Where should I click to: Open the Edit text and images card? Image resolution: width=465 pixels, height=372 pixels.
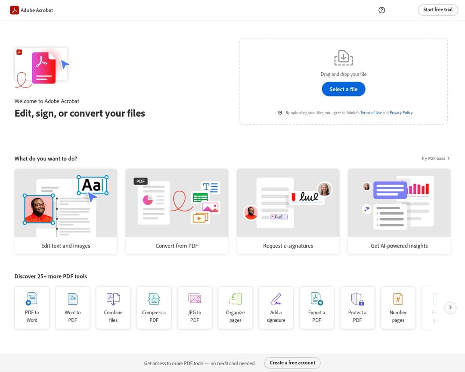point(66,211)
